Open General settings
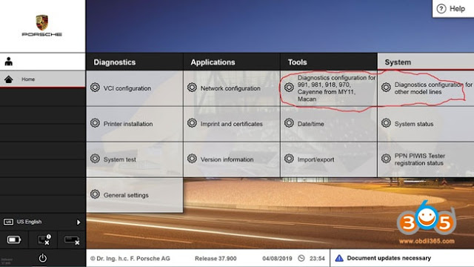Viewport: 474px width, 267px height. click(x=135, y=195)
